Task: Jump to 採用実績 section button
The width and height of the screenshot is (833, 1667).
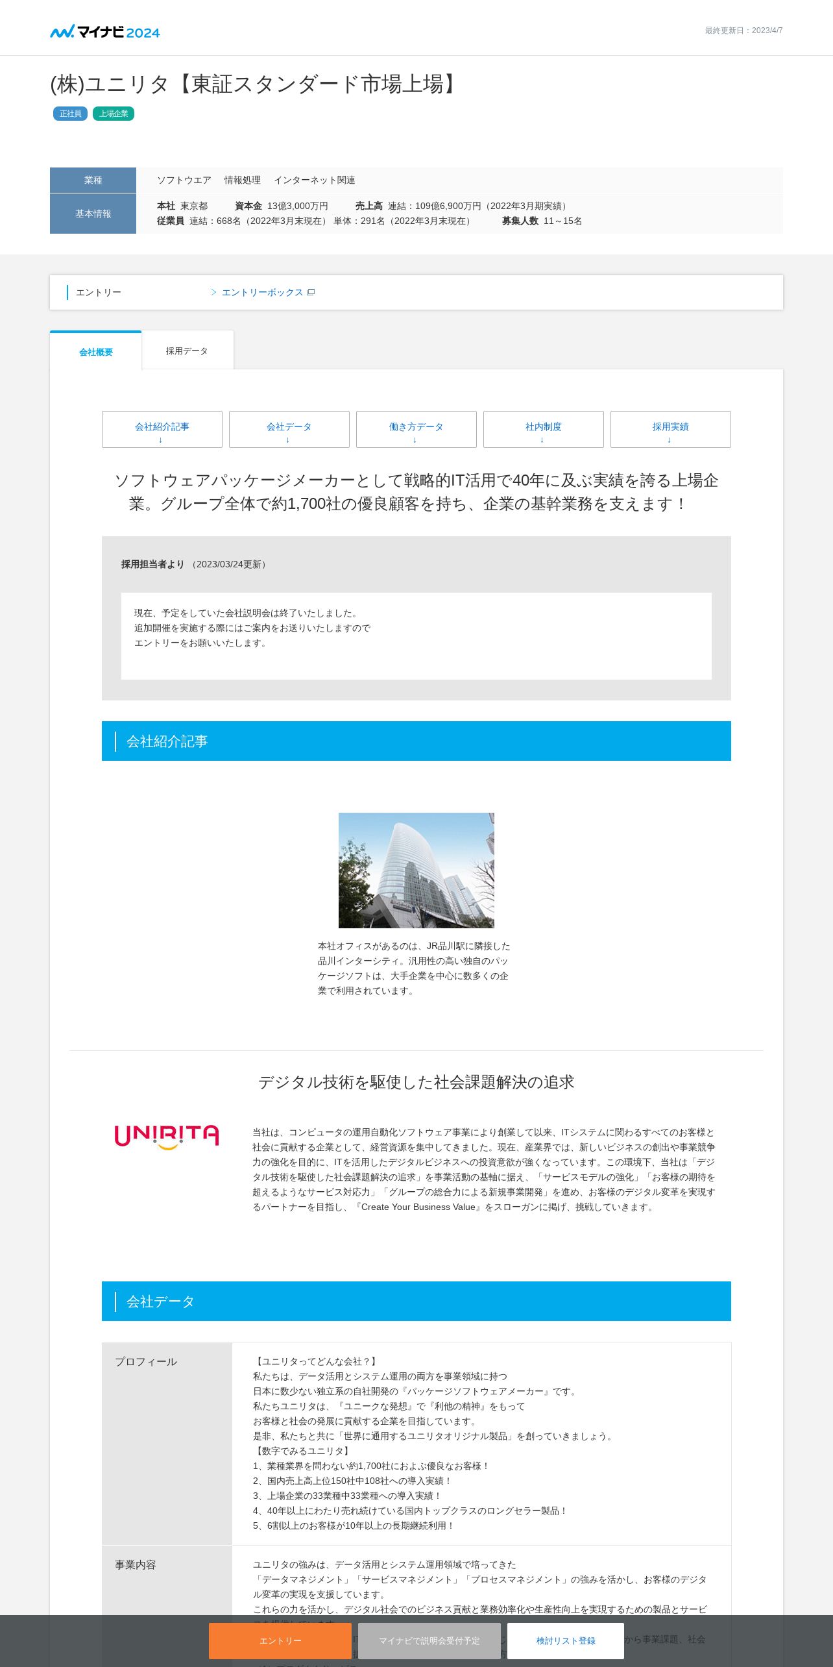Action: [x=671, y=429]
